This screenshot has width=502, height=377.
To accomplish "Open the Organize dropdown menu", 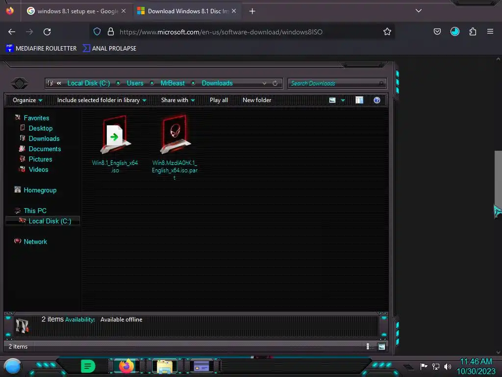I will click(x=27, y=100).
